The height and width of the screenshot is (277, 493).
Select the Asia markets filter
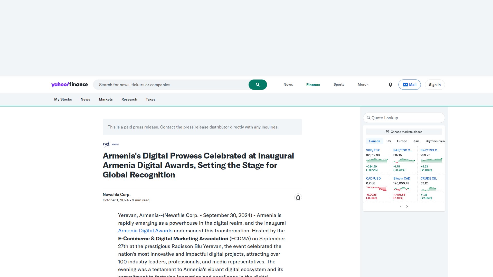416,141
